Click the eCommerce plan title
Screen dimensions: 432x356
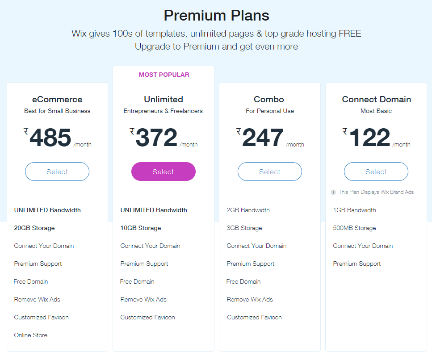point(57,99)
